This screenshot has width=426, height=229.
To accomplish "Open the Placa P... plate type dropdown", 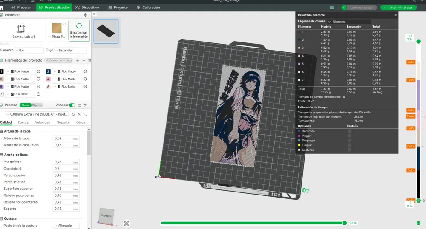I will pyautogui.click(x=57, y=37).
